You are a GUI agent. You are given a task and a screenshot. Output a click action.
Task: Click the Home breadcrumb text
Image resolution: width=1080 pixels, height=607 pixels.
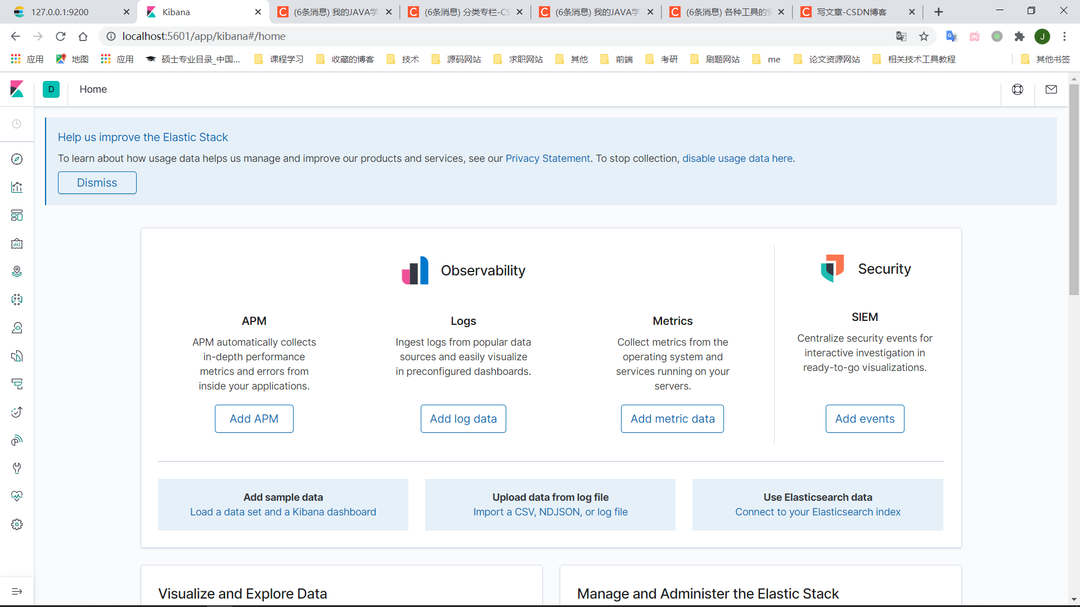tap(93, 89)
